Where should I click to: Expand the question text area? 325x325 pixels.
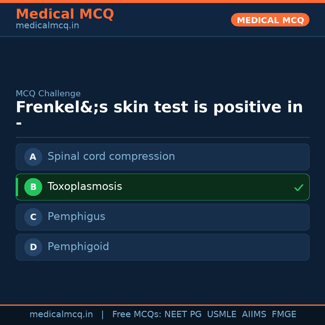[159, 114]
